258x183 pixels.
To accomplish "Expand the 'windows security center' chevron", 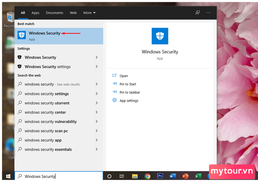I will 97,112.
